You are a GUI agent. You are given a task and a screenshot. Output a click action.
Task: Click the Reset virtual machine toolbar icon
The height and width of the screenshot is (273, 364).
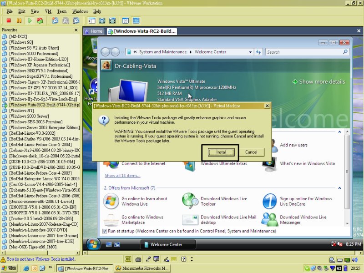[x=40, y=20]
